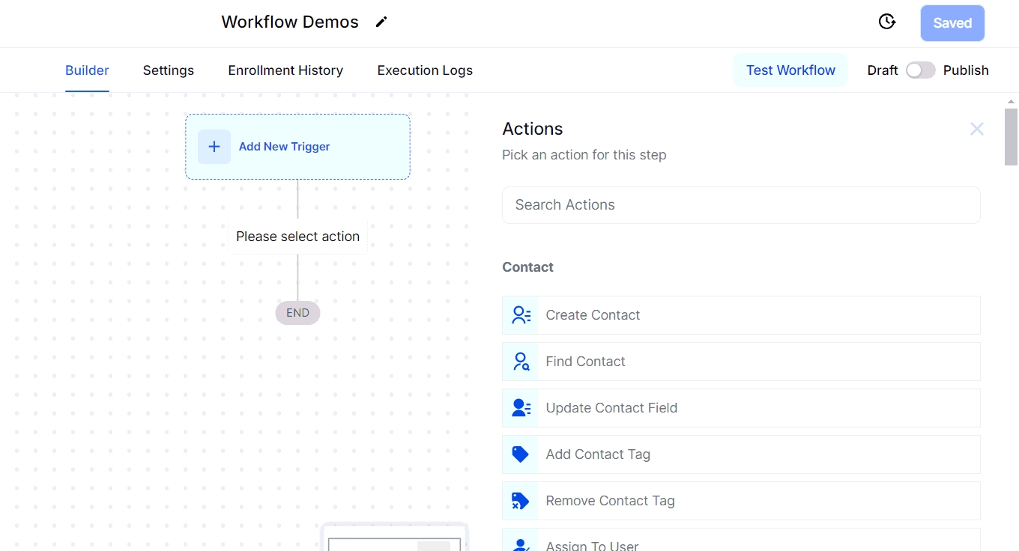Image resolution: width=1019 pixels, height=551 pixels.
Task: Open version history clock icon
Action: [x=887, y=22]
